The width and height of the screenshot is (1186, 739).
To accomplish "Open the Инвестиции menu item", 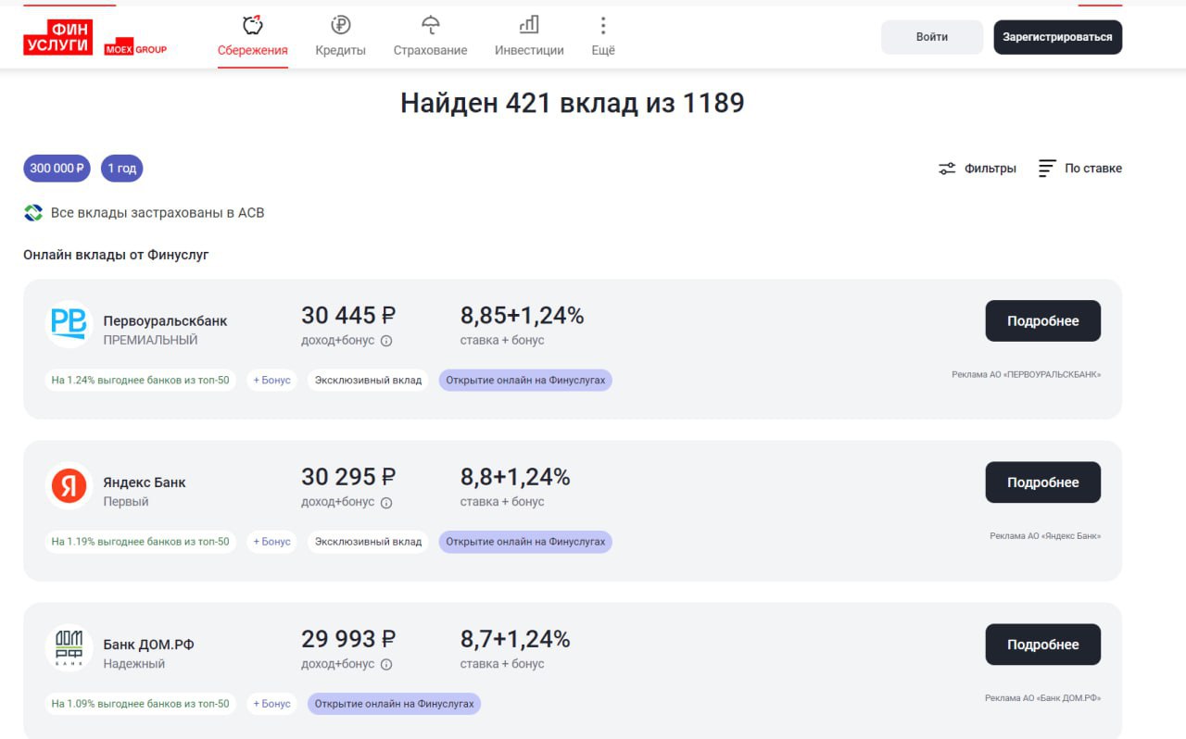I will point(529,37).
